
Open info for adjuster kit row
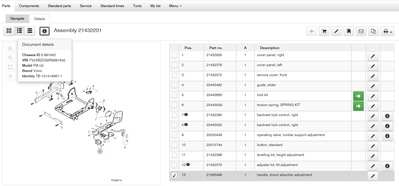pos(387,166)
